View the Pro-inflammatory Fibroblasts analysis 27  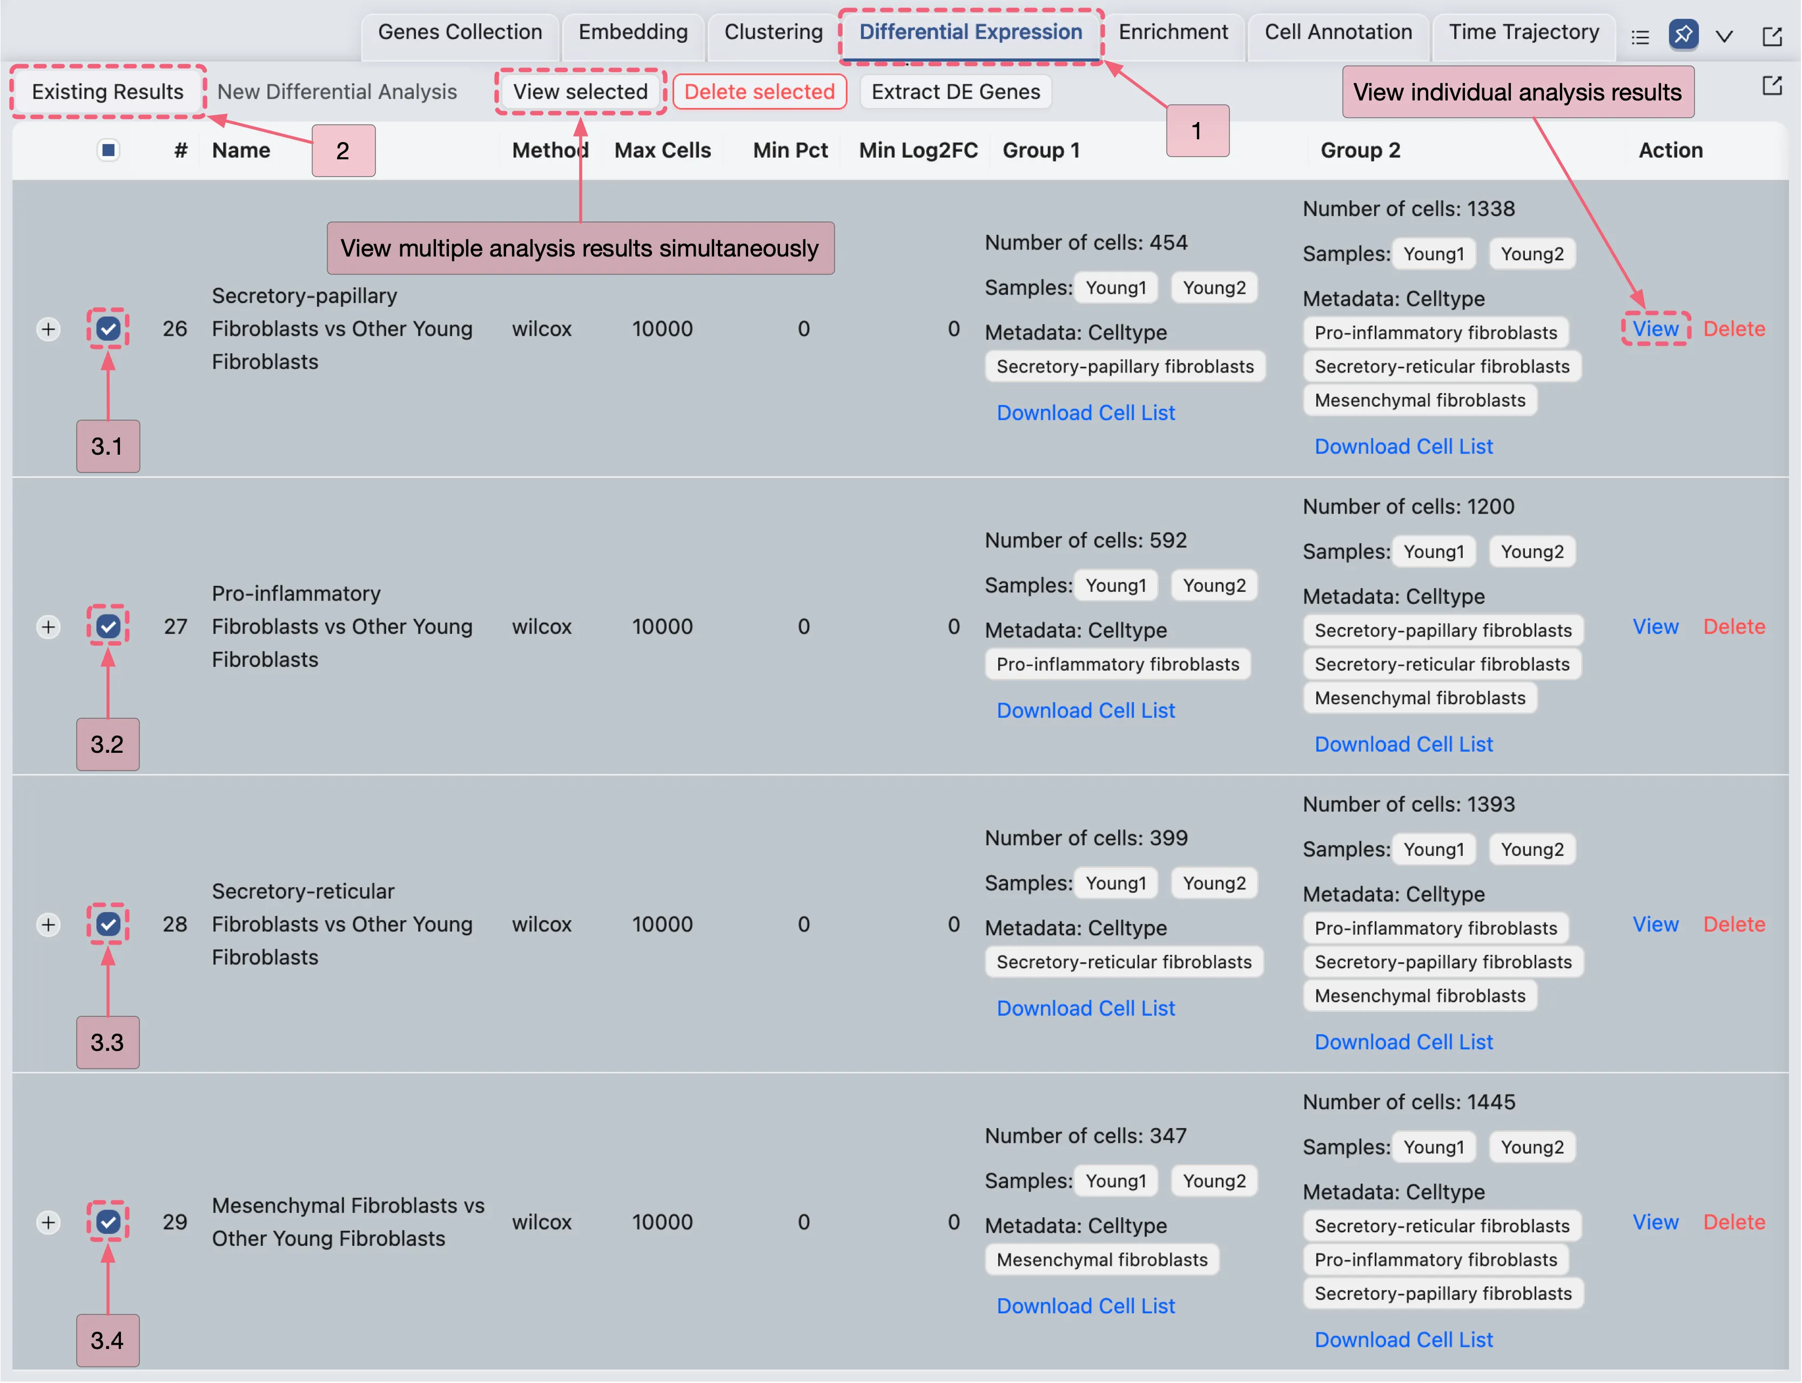[1655, 626]
